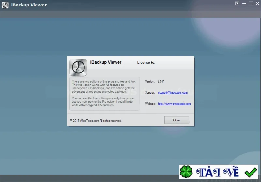
Task: Maximize the iBackup Viewer window
Action: (251, 3)
